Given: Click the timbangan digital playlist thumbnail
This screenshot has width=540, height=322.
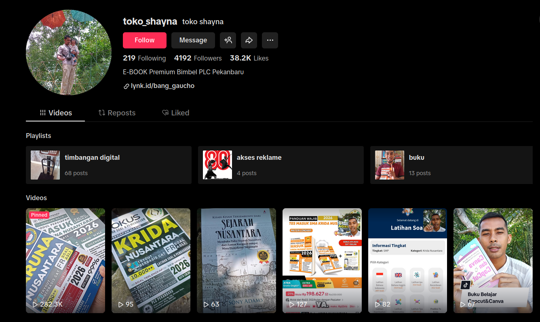Looking at the screenshot, I should [x=45, y=165].
